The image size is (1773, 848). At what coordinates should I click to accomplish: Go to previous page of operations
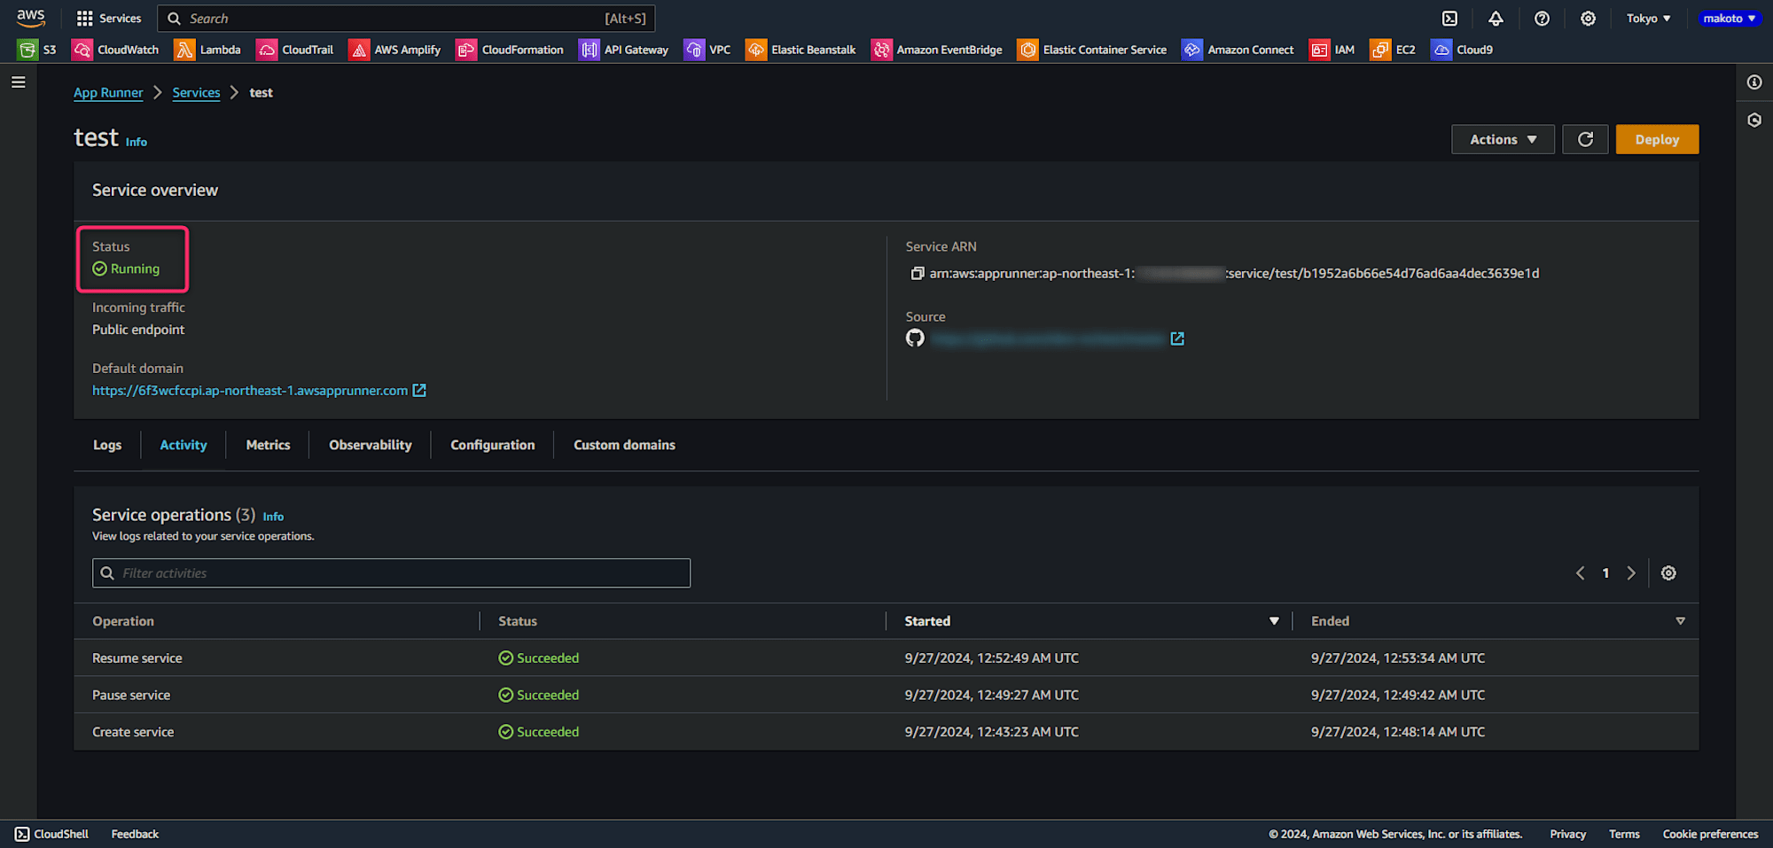1580,573
